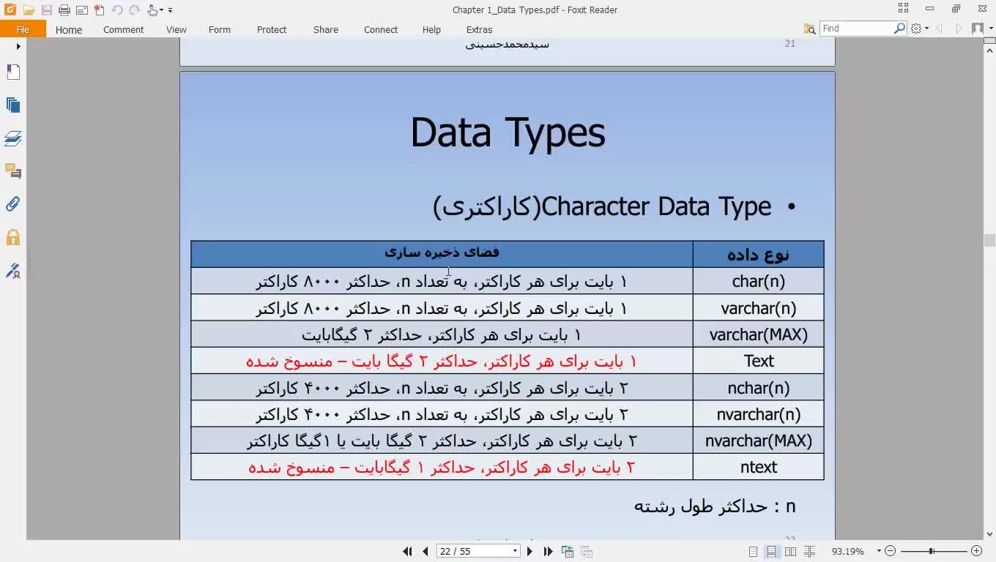Screen dimensions: 996x562
Task: Click the zoom slider handle
Action: (x=931, y=551)
